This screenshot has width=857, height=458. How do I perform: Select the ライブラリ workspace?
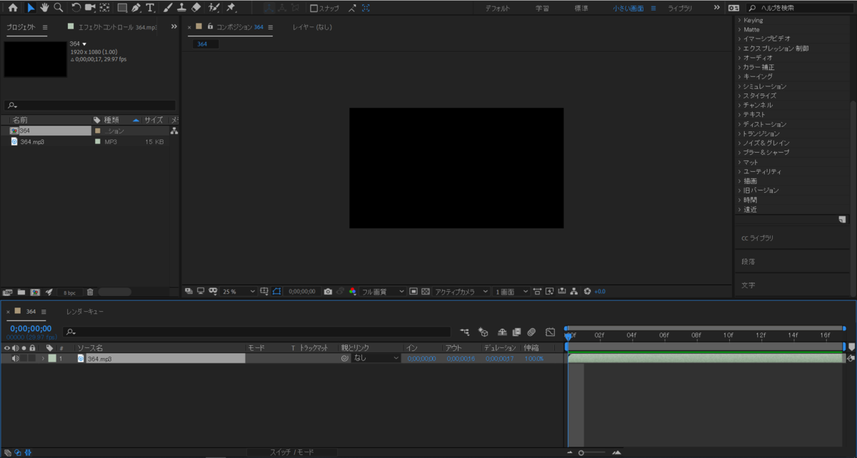(x=680, y=8)
